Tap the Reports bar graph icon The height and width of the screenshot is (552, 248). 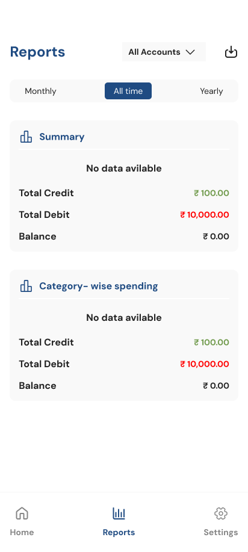(119, 513)
